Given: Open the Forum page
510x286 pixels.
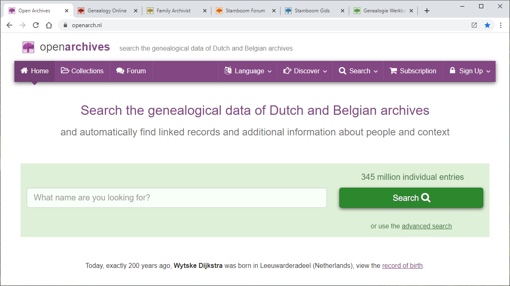Looking at the screenshot, I should [131, 71].
